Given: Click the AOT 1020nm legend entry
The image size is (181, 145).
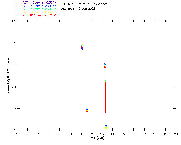Looking at the screenshot, I should (x=36, y=15).
